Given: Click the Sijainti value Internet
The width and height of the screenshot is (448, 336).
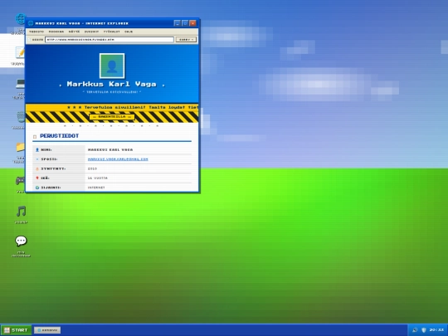Looking at the screenshot, I should click(x=96, y=187).
